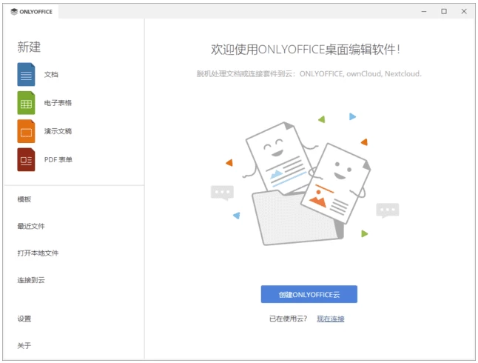Open 设置 page
The height and width of the screenshot is (363, 478).
click(x=24, y=319)
